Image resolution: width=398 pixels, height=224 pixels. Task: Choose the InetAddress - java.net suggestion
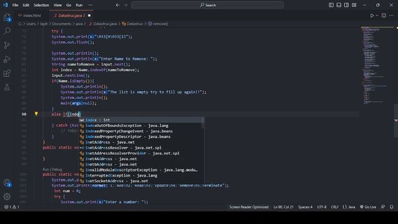tap(141, 142)
